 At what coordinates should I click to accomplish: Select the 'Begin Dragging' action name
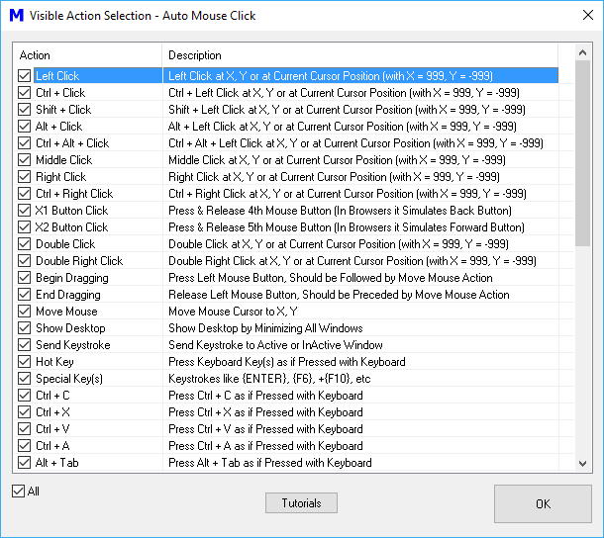click(72, 278)
